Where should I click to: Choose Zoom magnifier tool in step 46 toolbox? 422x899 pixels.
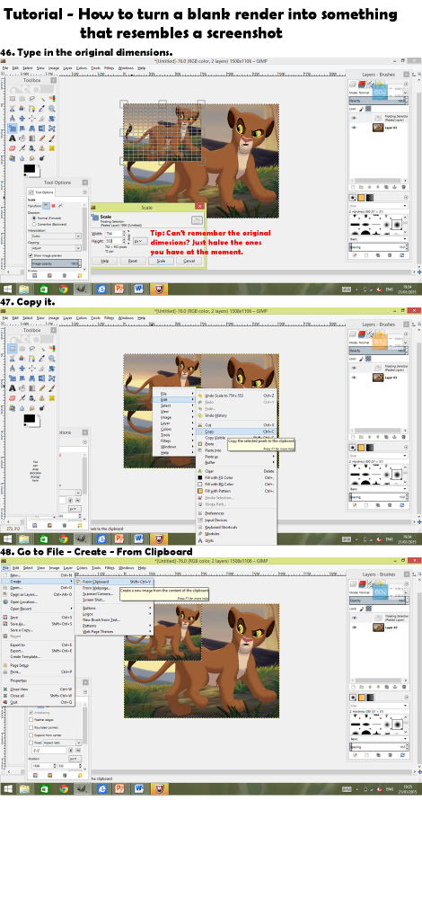click(52, 109)
